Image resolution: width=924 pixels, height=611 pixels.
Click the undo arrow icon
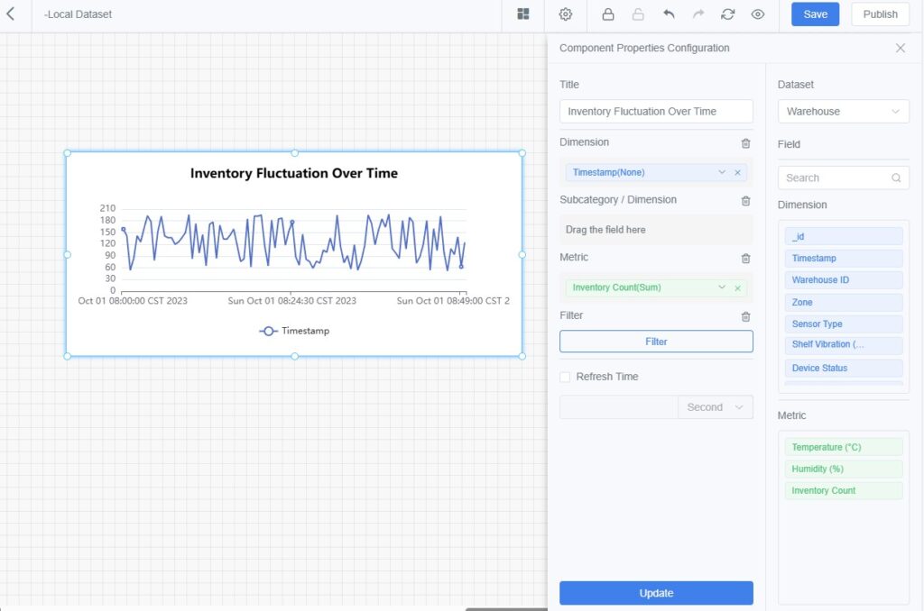pyautogui.click(x=669, y=14)
